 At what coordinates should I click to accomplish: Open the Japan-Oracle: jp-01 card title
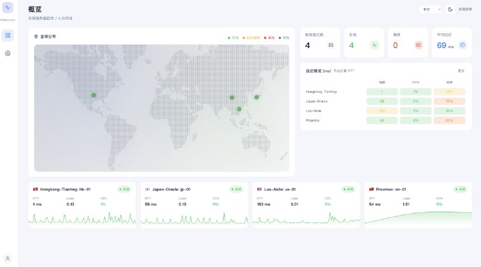point(171,189)
